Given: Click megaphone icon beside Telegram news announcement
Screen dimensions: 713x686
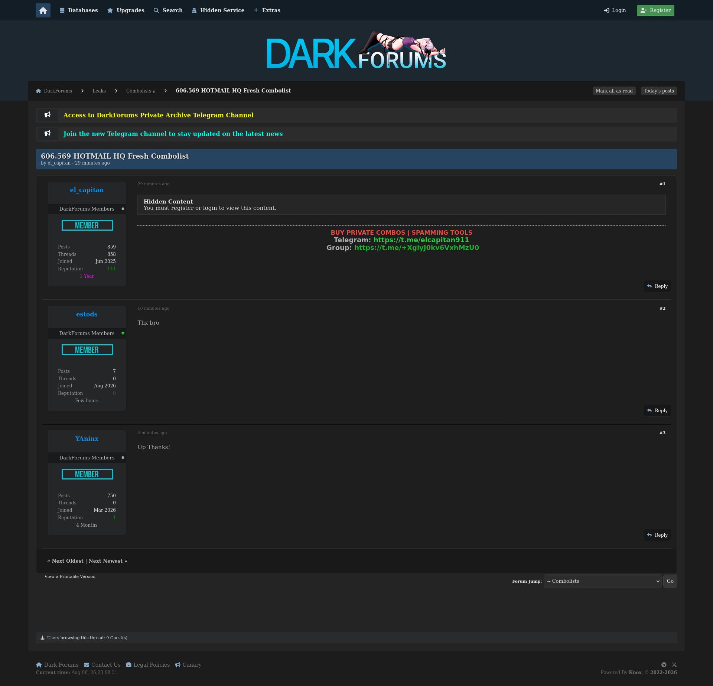Looking at the screenshot, I should click(48, 133).
